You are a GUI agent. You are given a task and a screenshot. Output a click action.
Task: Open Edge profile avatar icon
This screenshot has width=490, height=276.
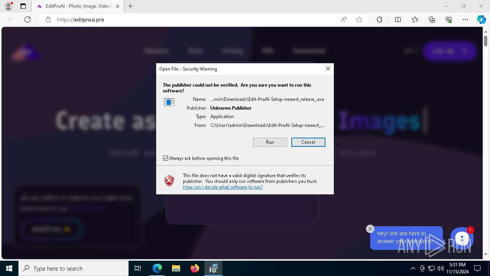coord(8,6)
